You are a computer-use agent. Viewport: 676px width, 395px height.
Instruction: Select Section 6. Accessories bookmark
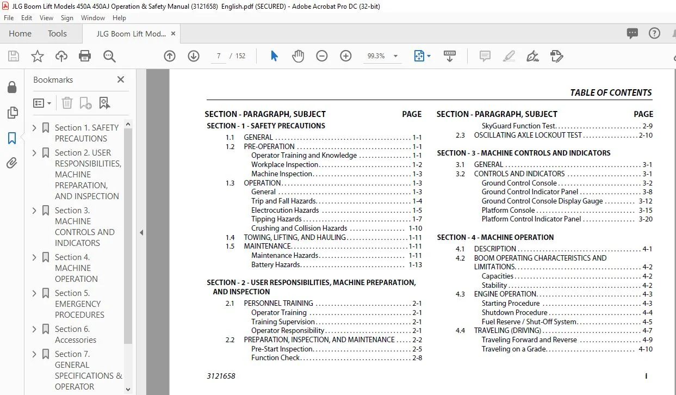(x=76, y=334)
